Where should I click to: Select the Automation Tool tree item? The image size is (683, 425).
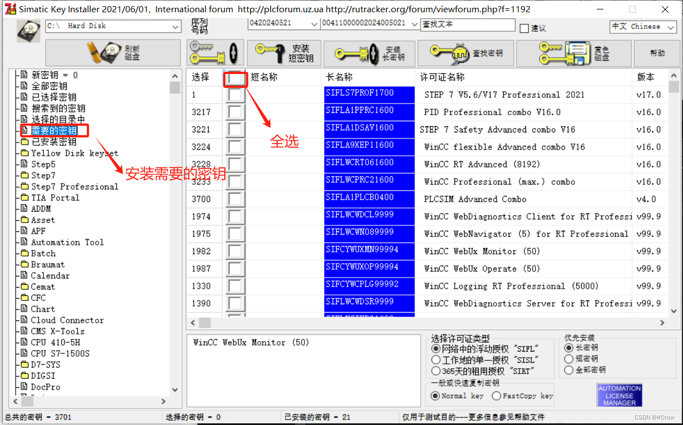[67, 242]
